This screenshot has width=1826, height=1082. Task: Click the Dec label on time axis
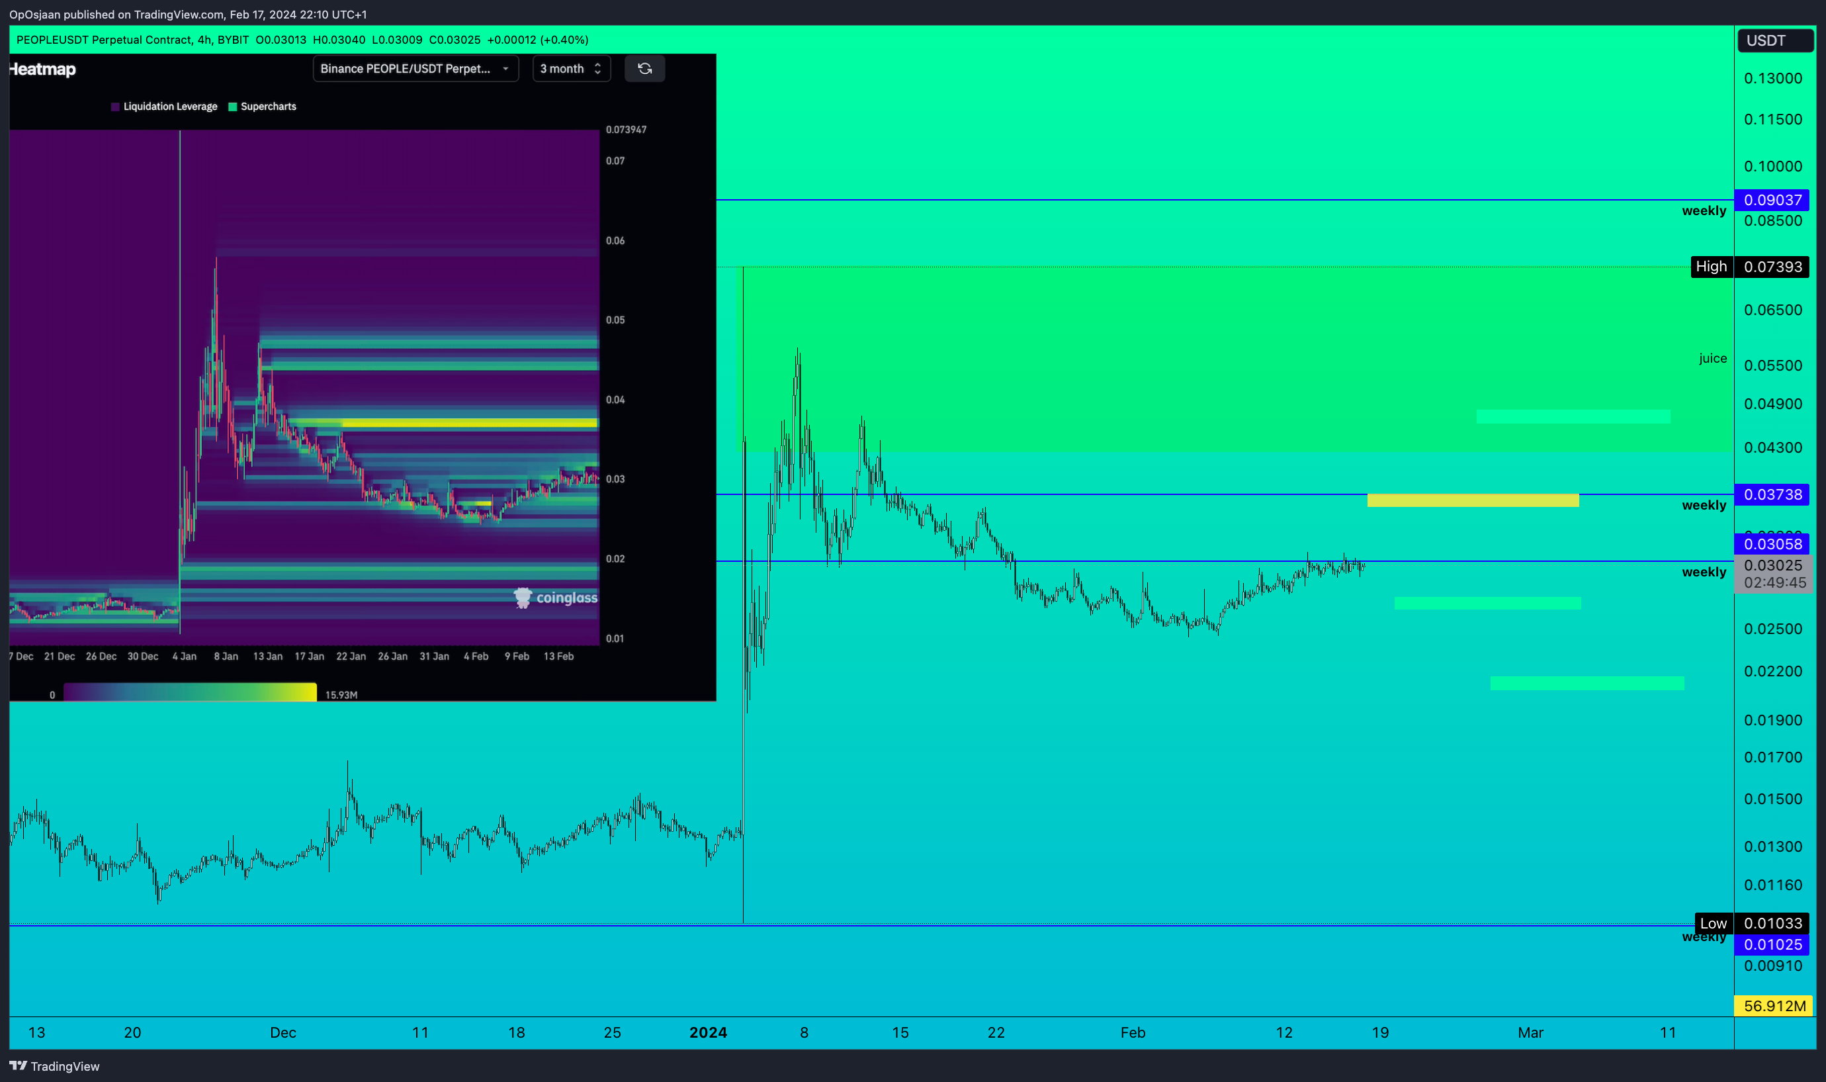click(x=283, y=1032)
